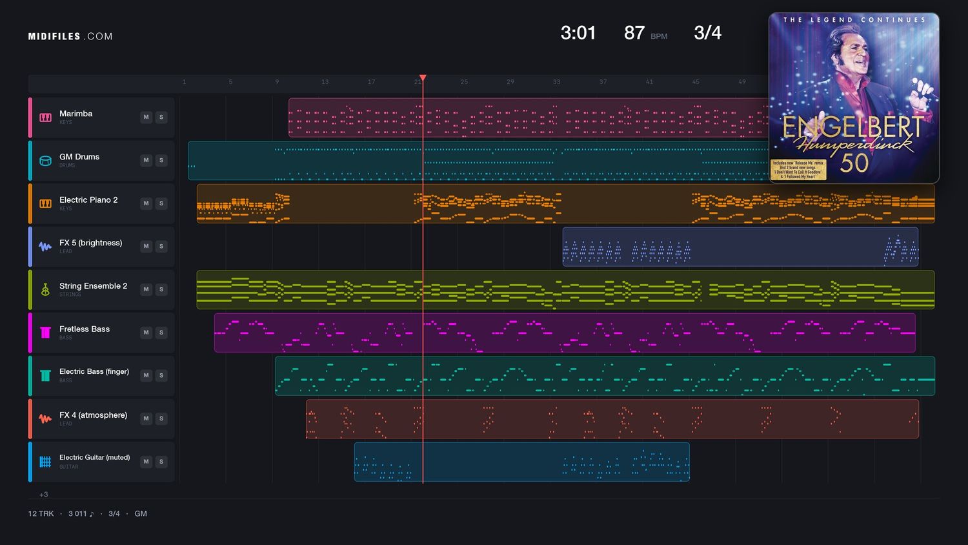The height and width of the screenshot is (545, 968).
Task: Click the FX 5 (brightness) waveform icon
Action: (x=45, y=247)
